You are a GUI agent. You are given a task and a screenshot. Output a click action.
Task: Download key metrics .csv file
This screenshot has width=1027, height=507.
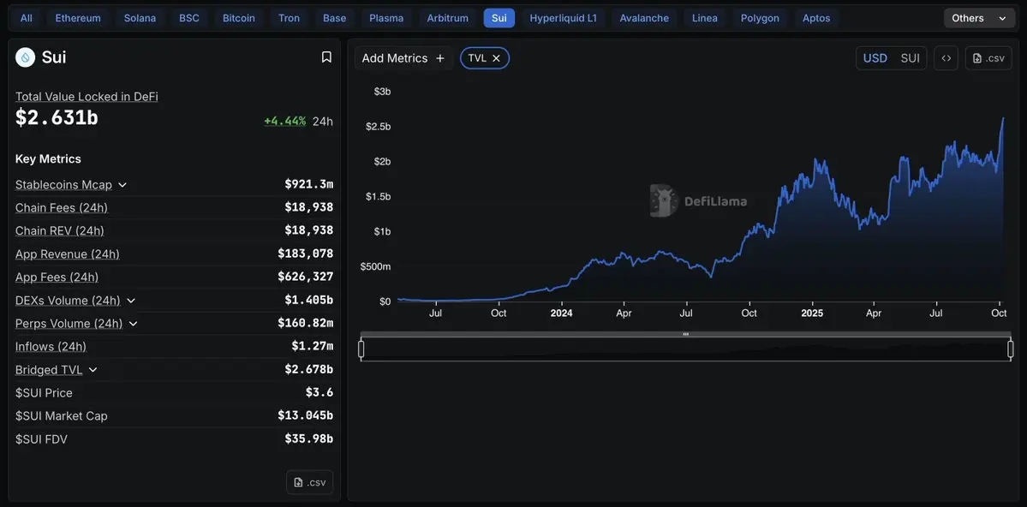point(310,482)
